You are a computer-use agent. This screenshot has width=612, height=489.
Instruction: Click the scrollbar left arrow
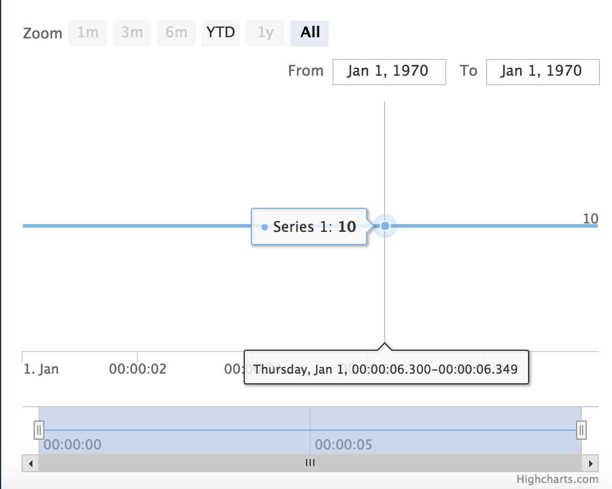tap(30, 463)
